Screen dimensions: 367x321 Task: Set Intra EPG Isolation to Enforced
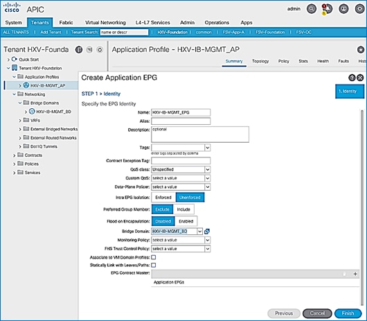pos(163,198)
